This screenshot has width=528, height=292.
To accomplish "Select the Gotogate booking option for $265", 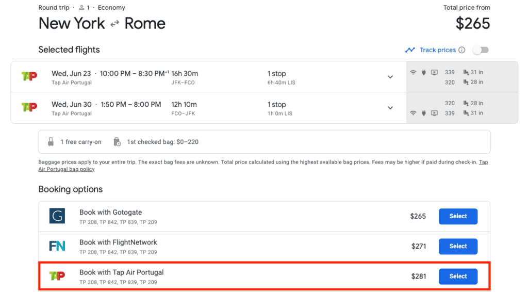I will pyautogui.click(x=458, y=216).
